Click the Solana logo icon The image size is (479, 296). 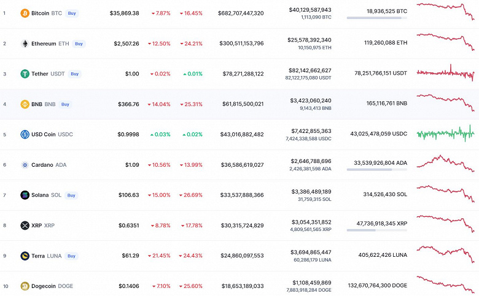pyautogui.click(x=25, y=195)
